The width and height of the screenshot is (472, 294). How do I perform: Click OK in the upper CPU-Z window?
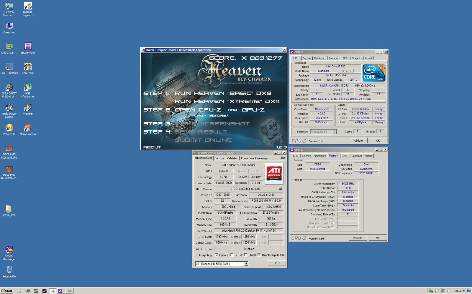[378, 141]
